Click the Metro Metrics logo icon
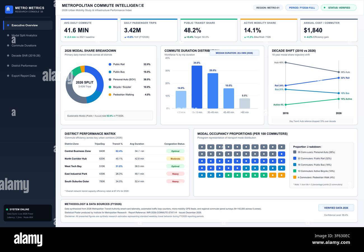The width and height of the screenshot is (364, 252). [x=9, y=9]
